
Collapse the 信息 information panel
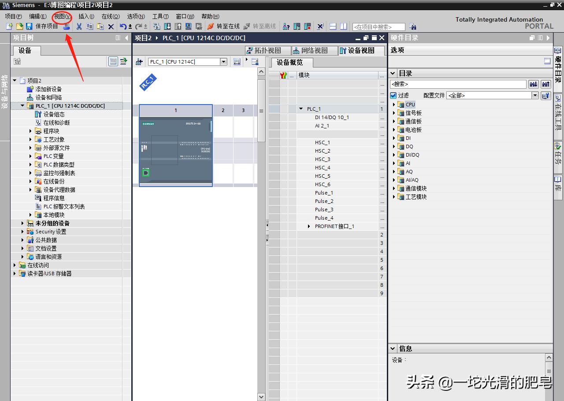[393, 349]
